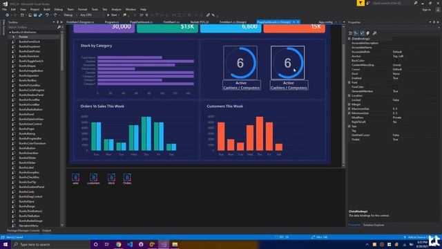
Task: Click the Open File toolbar icon
Action: (30, 15)
